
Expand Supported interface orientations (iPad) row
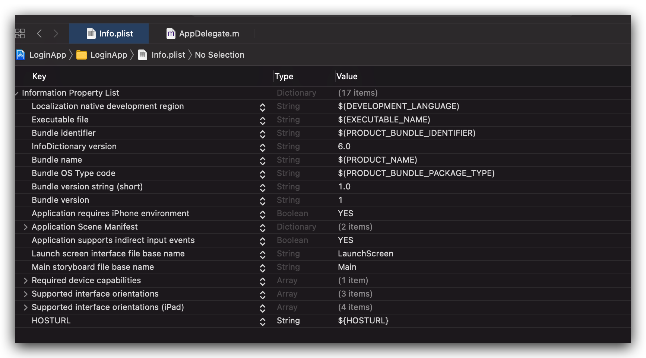[x=26, y=307]
